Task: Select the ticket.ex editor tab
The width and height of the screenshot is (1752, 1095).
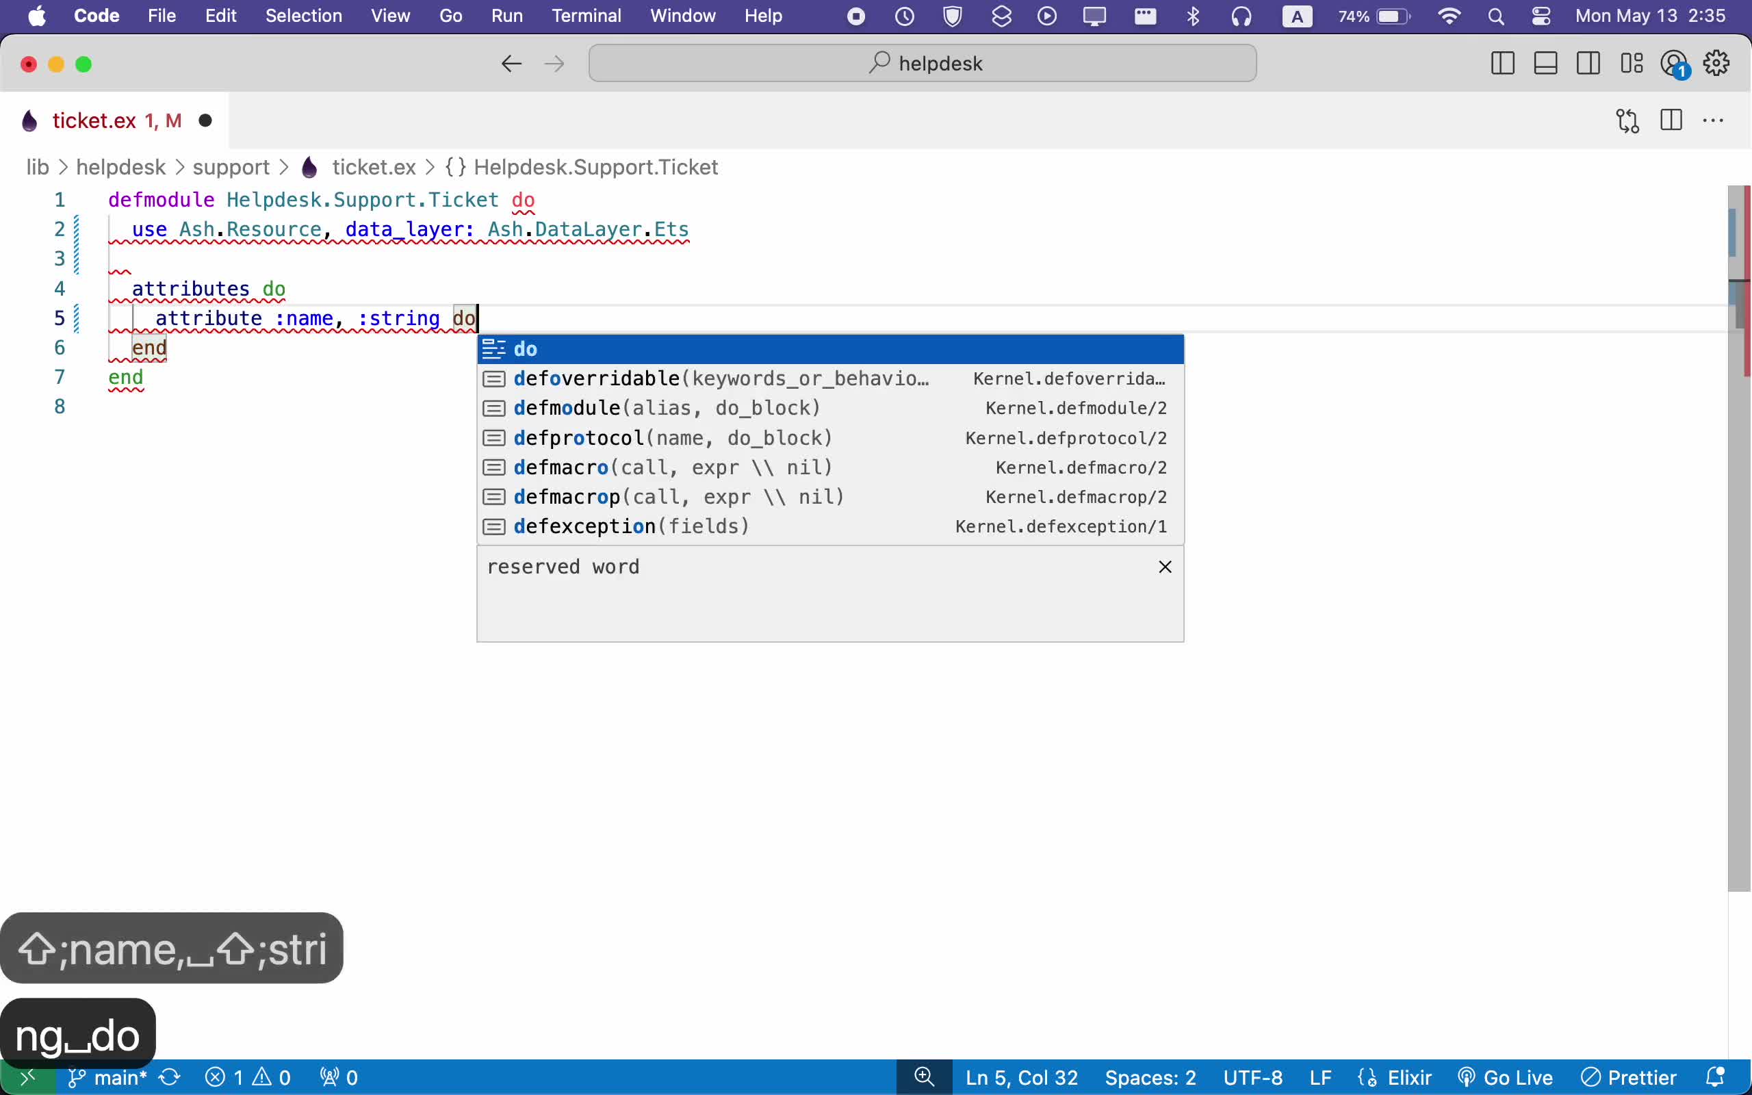Action: (x=94, y=120)
